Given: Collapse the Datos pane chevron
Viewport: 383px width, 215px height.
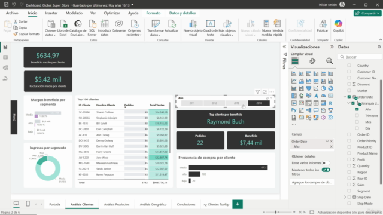Looking at the screenshot, I should pos(379,47).
